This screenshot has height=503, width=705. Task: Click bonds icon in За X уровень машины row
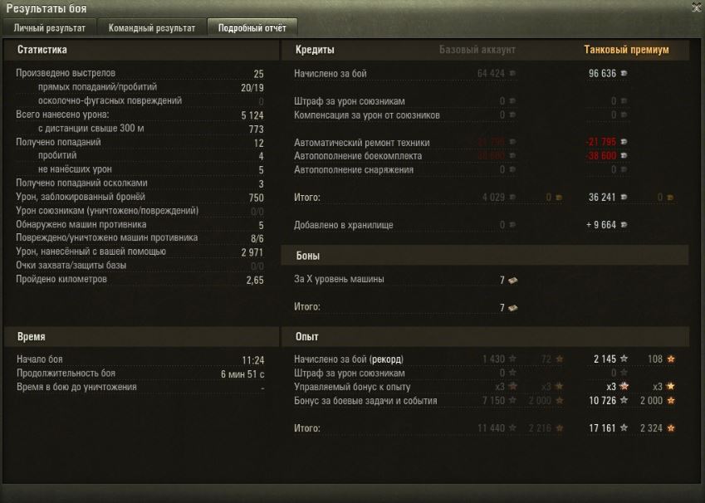click(512, 281)
